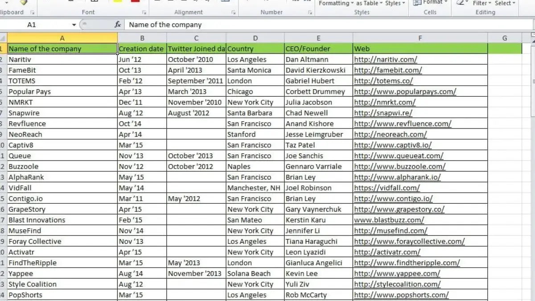Select the cell containing 'Santa Barbara'
535x301 pixels.
click(x=255, y=113)
